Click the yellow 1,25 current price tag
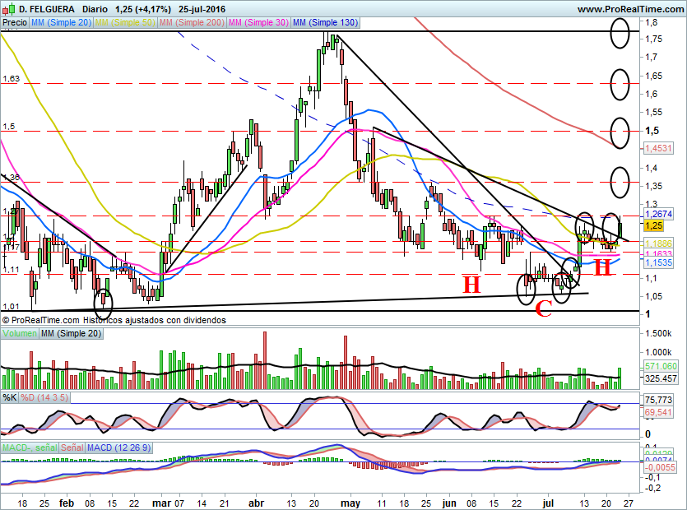This screenshot has width=687, height=510. pos(654,225)
